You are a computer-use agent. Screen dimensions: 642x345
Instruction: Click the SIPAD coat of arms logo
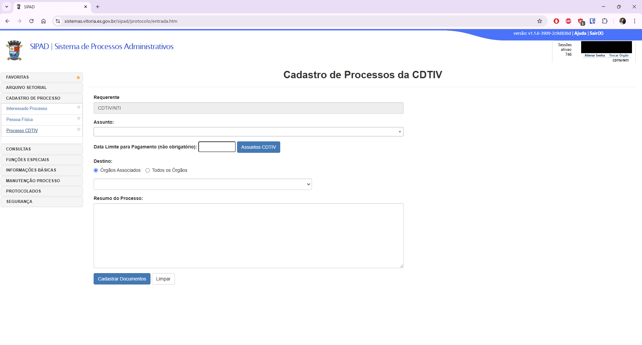pos(14,50)
